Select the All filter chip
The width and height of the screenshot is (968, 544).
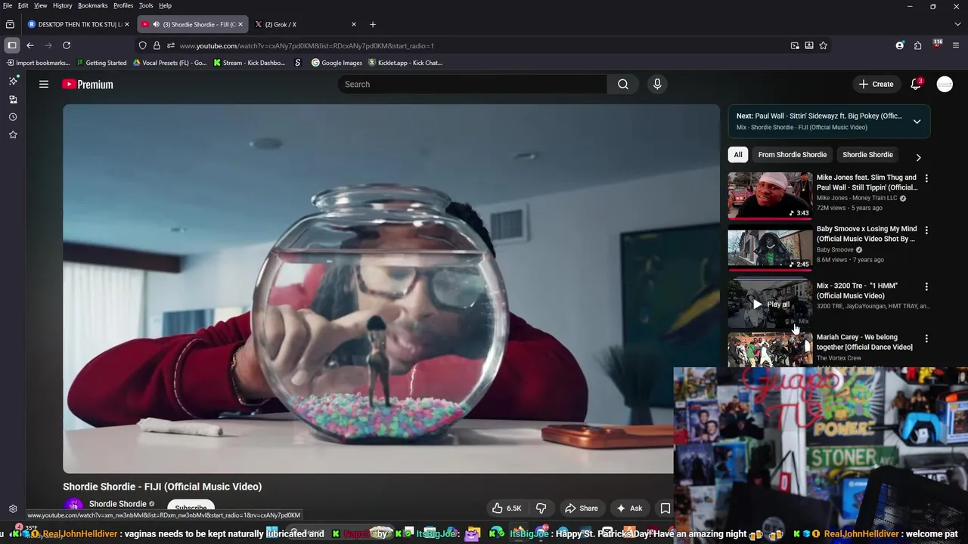point(738,155)
